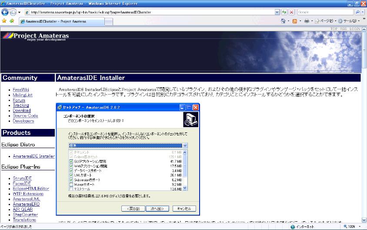Open the install type combo box in setup
Image resolution: width=367 pixels, height=230 pixels.
pyautogui.click(x=128, y=145)
